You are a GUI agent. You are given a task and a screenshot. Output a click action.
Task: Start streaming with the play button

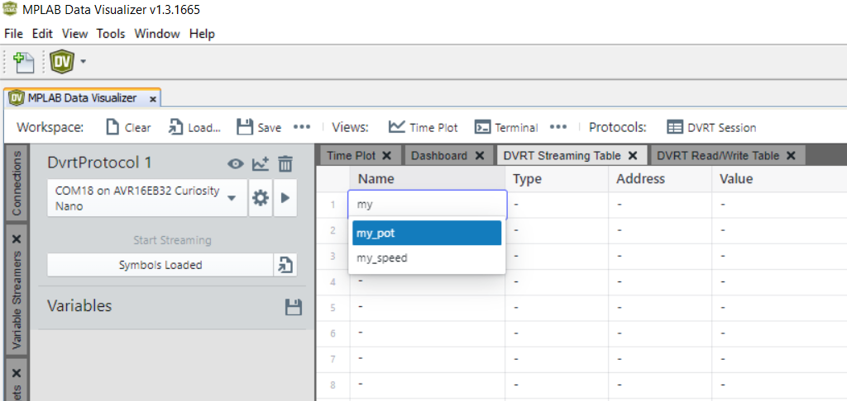coord(285,198)
